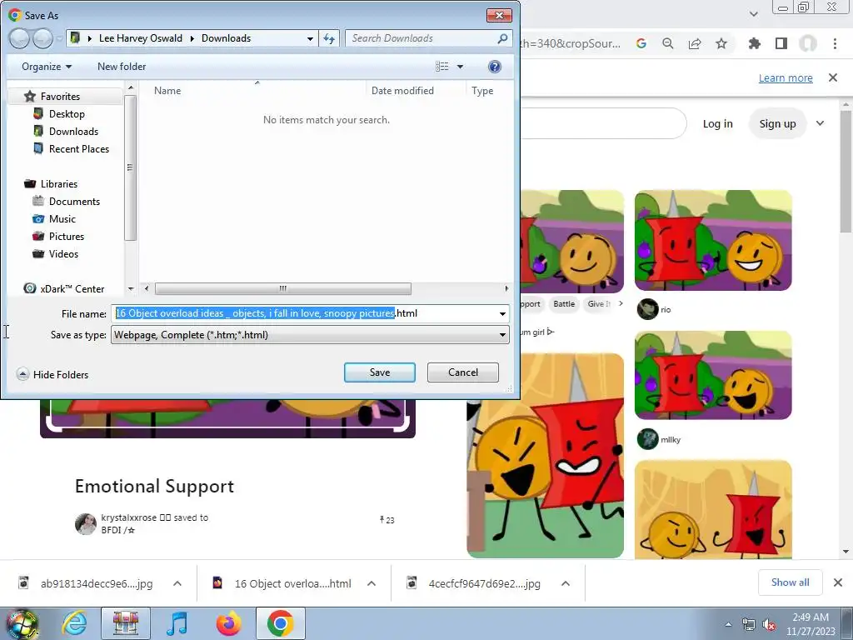Open the music note app in taskbar
The width and height of the screenshot is (853, 640).
(x=177, y=623)
